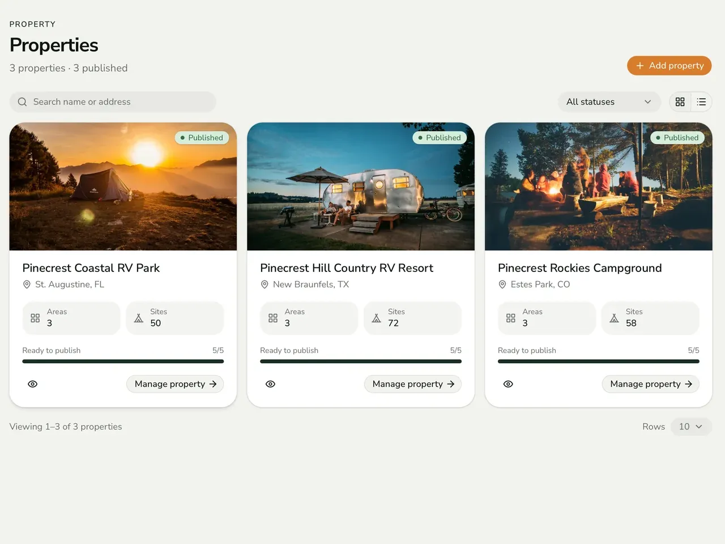Open the Pinecrest Coastal RV Park sunset tent photo
Screen dimensions: 725x544
(x=123, y=186)
